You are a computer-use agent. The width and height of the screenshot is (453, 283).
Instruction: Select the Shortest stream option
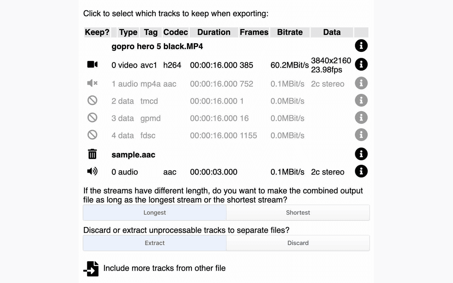click(298, 213)
